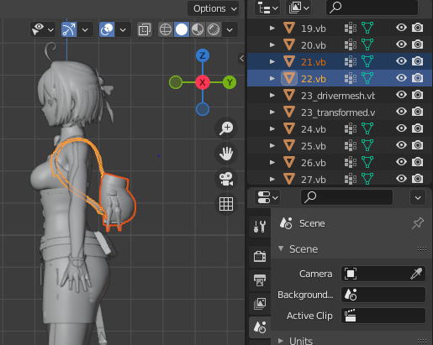Toggle orthographic/perspective grid button
Viewport: 433px width, 345px height.
[226, 204]
